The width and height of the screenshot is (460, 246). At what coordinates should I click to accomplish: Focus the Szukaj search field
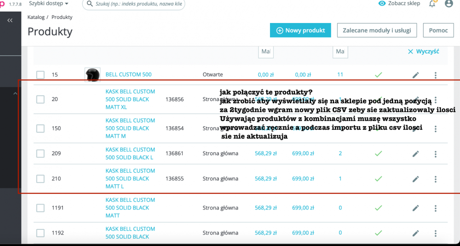[133, 4]
